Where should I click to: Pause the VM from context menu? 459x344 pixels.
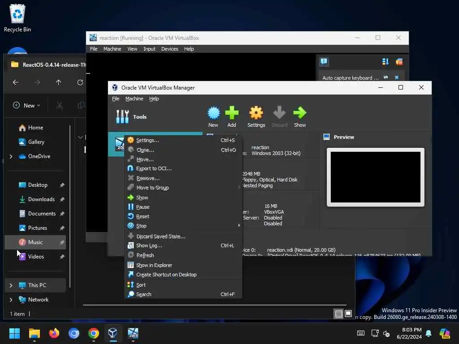pyautogui.click(x=183, y=207)
